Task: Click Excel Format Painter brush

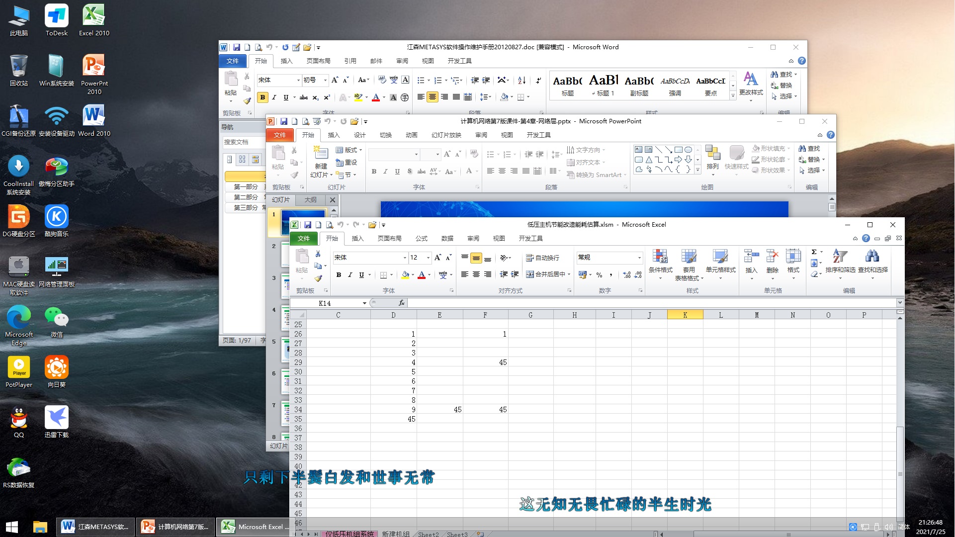Action: 318,278
